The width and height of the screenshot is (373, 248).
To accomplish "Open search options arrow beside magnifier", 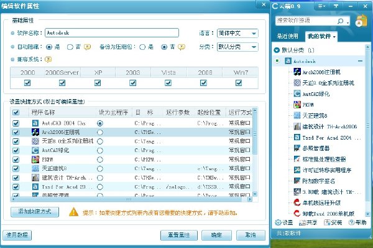I will [348, 22].
